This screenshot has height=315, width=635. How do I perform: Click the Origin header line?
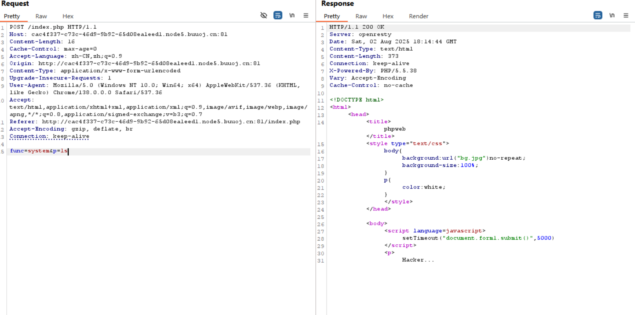(x=135, y=63)
